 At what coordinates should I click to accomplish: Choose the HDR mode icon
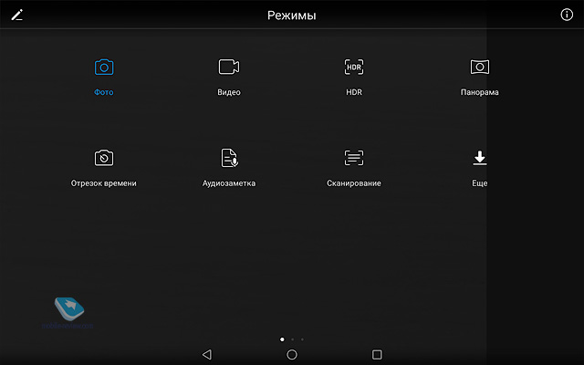coord(353,67)
